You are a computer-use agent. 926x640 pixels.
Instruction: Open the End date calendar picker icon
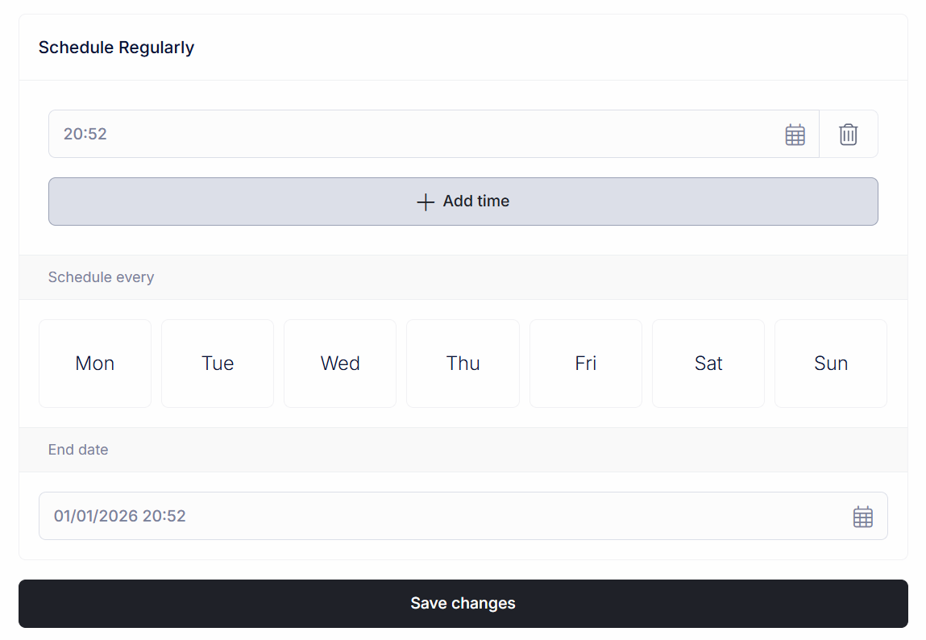[x=862, y=517]
